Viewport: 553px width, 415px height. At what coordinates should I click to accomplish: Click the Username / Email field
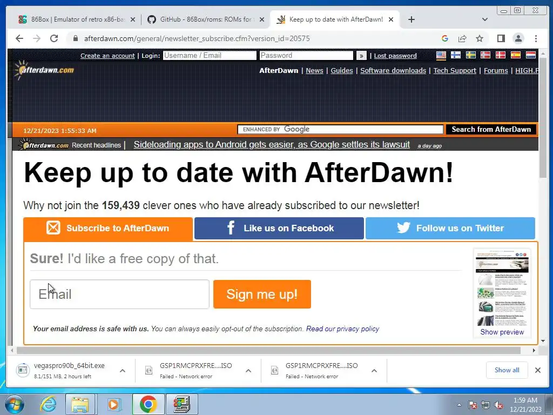point(210,56)
